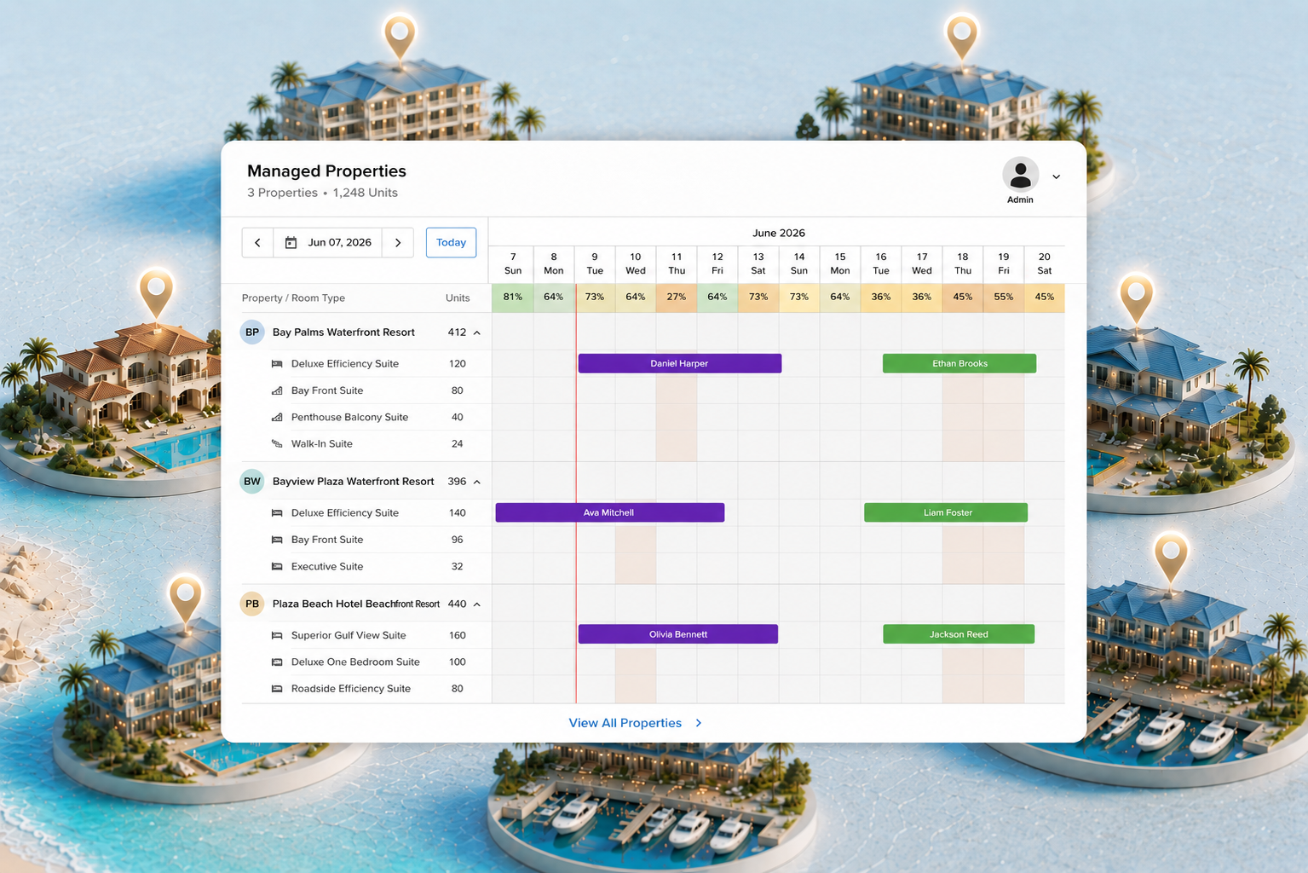Image resolution: width=1308 pixels, height=873 pixels.
Task: Select the 14 Sun column header
Action: coord(799,263)
